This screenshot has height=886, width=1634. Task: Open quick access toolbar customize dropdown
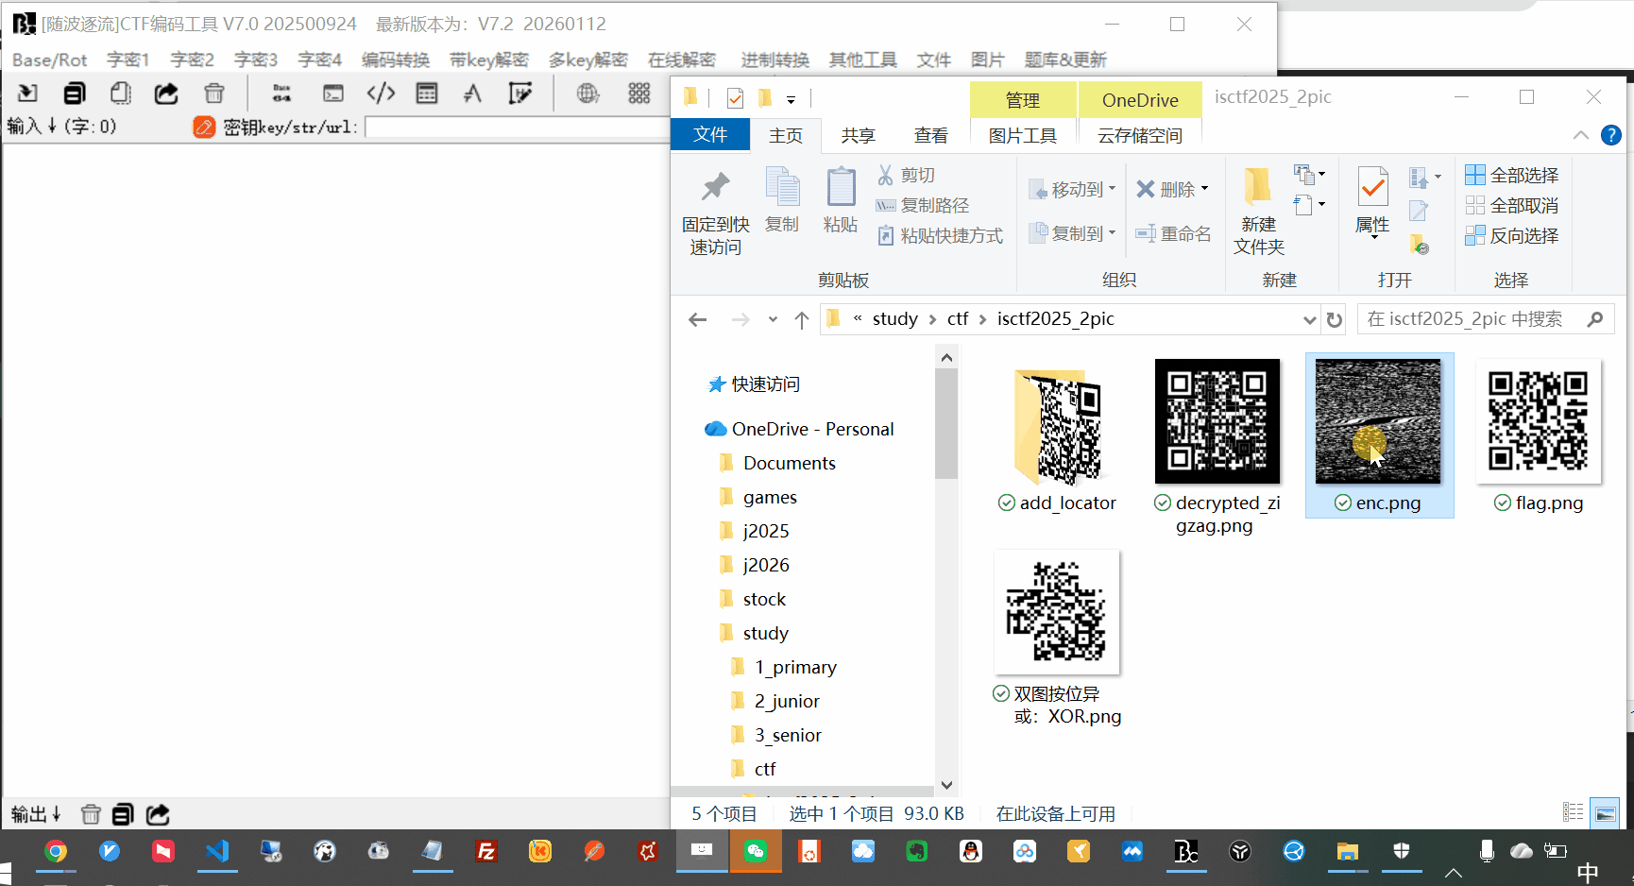[x=791, y=99]
